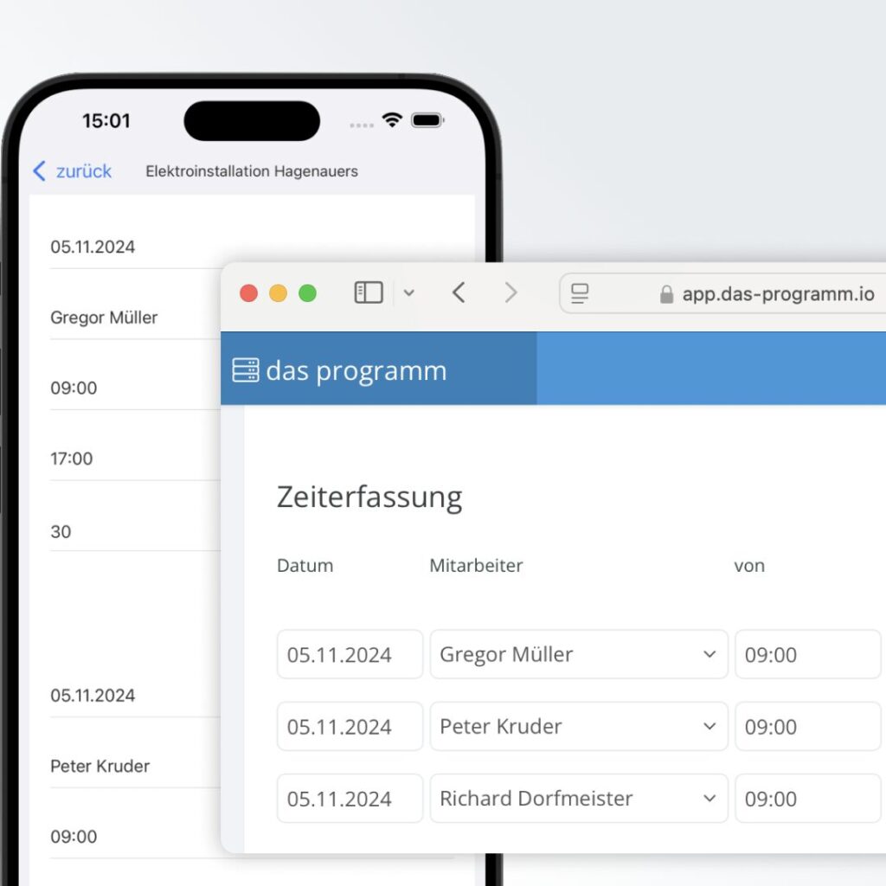This screenshot has width=886, height=886.
Task: Open Peter Kruder employee dropdown
Action: pyautogui.click(x=579, y=726)
